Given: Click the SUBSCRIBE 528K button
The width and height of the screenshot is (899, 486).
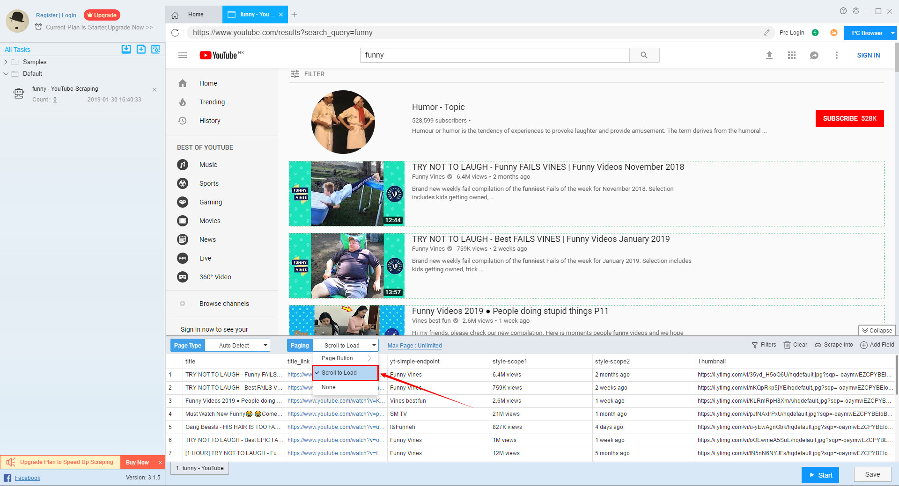Looking at the screenshot, I should pos(849,118).
